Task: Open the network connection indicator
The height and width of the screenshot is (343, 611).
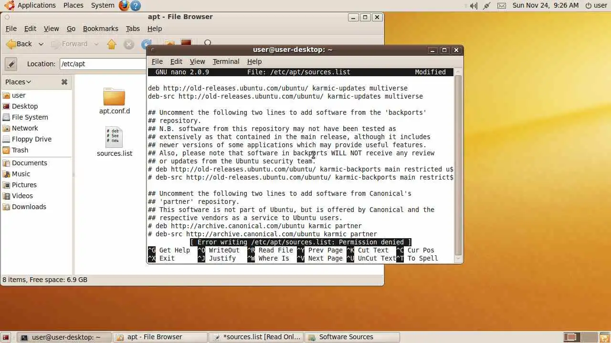Action: coord(487,6)
